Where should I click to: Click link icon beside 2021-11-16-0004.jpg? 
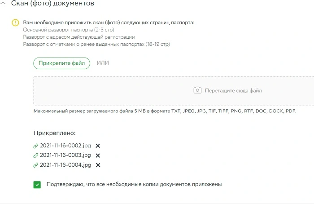[x=35, y=165]
